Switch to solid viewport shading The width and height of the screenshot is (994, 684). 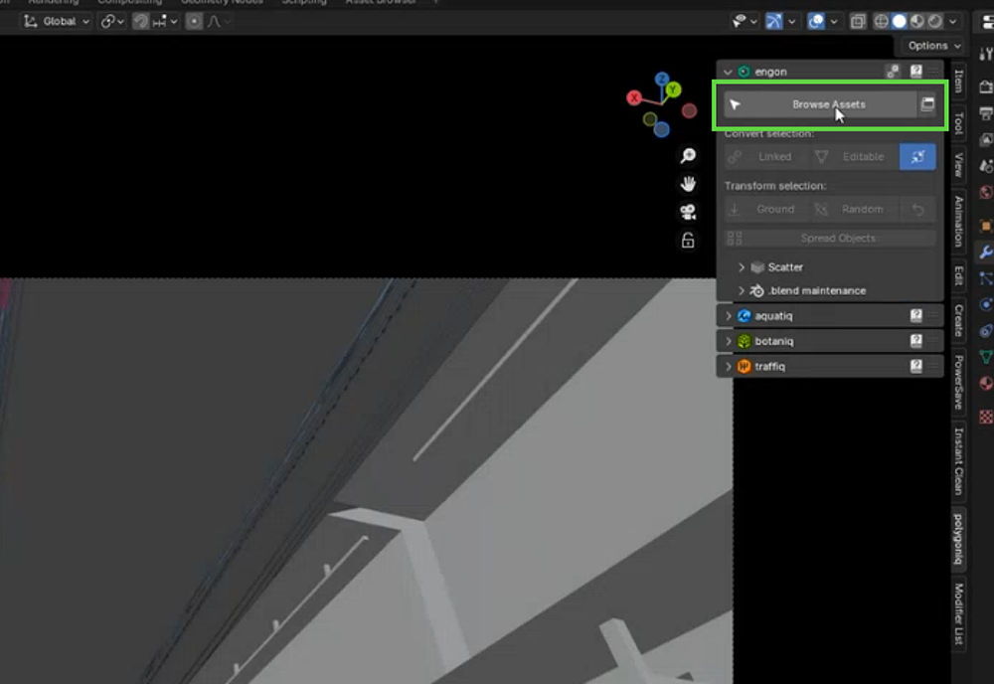(899, 22)
